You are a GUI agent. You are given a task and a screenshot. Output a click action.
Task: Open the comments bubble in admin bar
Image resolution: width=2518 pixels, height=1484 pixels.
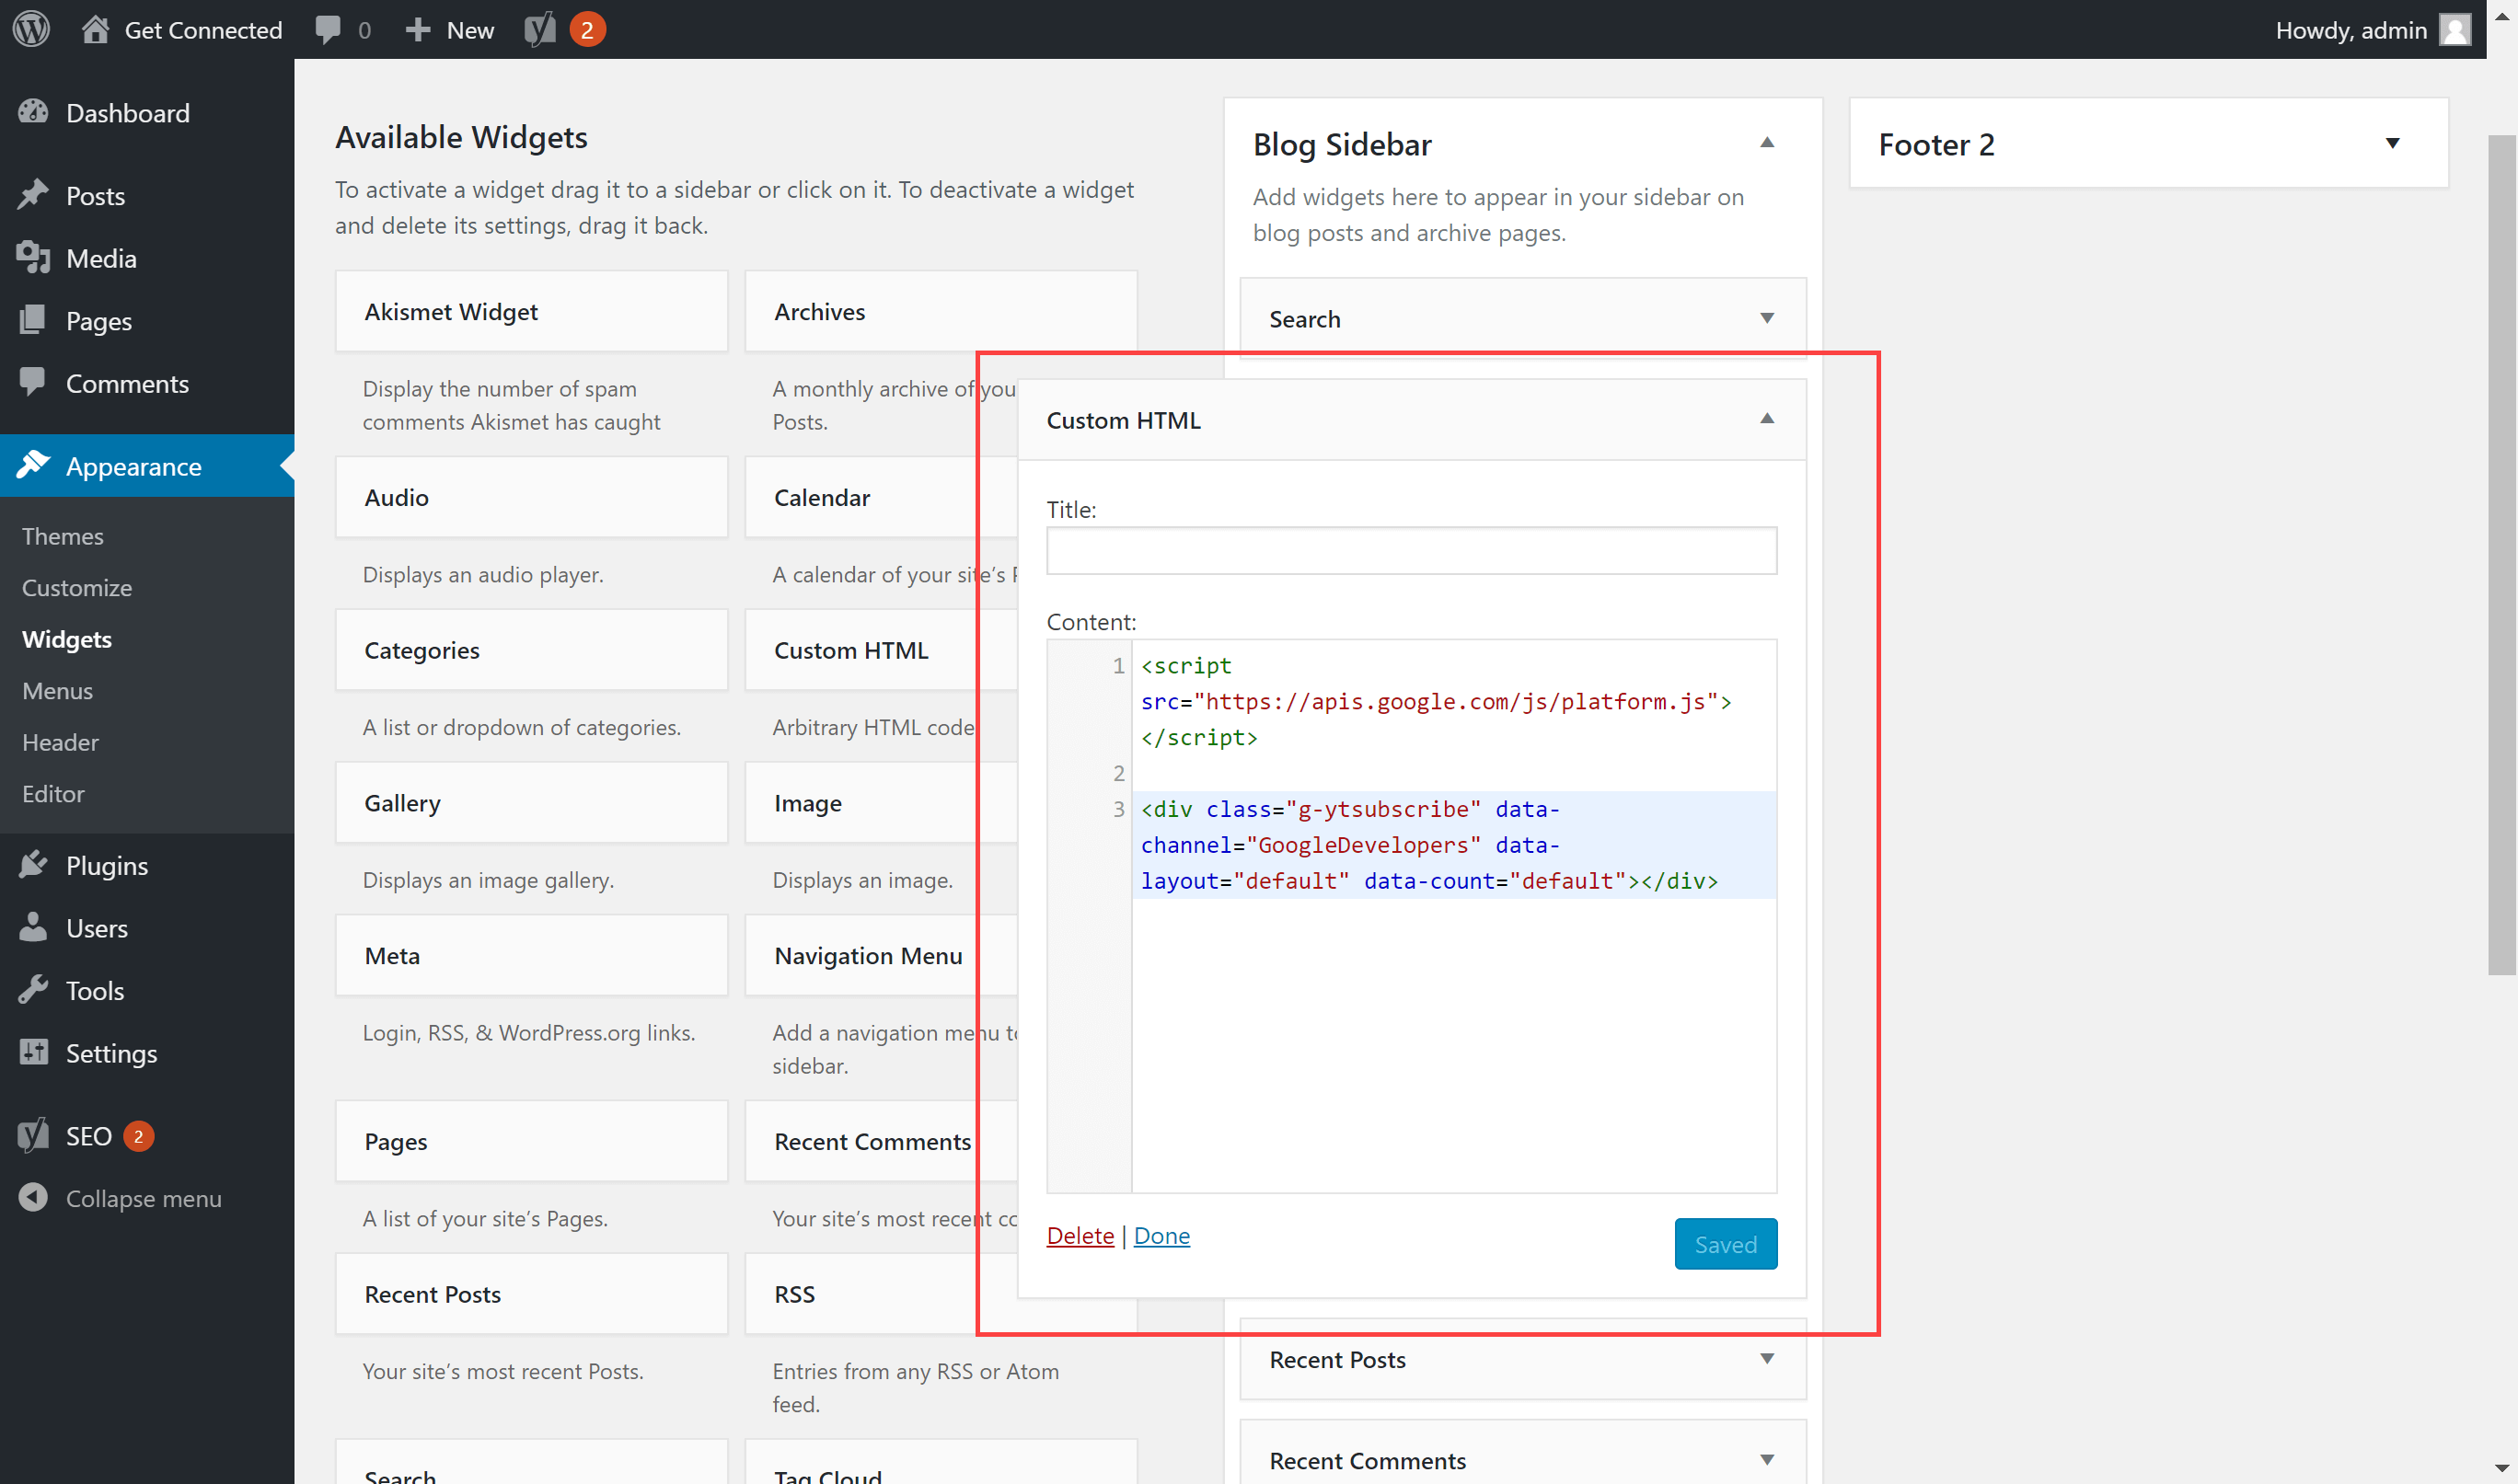pos(328,29)
